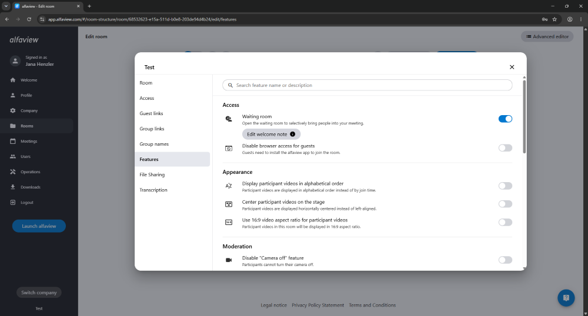Open the Transcription section
Viewport: 588px width, 316px height.
pyautogui.click(x=172, y=190)
